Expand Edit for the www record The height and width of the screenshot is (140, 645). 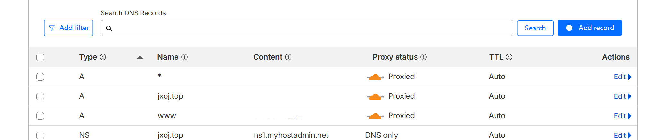pos(622,116)
